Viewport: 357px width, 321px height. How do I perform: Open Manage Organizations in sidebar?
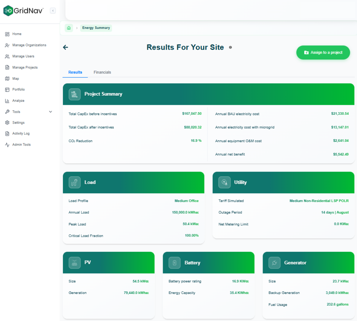(x=29, y=45)
